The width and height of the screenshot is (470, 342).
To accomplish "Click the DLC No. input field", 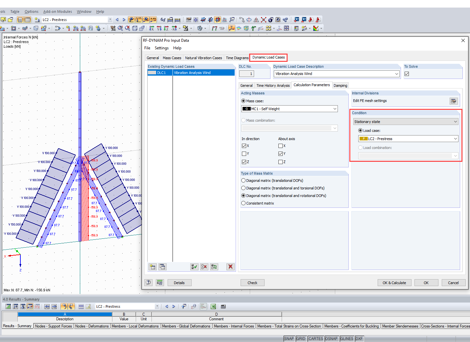I will click(x=247, y=74).
